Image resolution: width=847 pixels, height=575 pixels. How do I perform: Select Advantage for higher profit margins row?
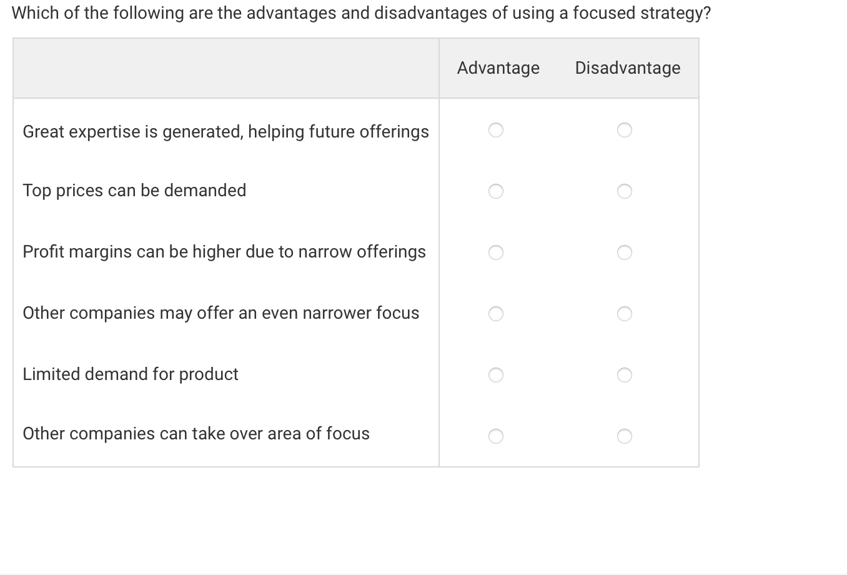(496, 252)
